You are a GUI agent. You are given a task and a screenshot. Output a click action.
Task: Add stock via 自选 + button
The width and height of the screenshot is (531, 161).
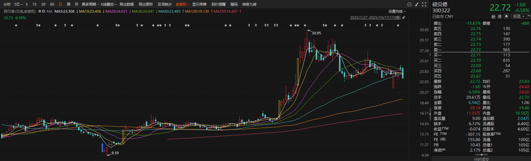(x=519, y=16)
